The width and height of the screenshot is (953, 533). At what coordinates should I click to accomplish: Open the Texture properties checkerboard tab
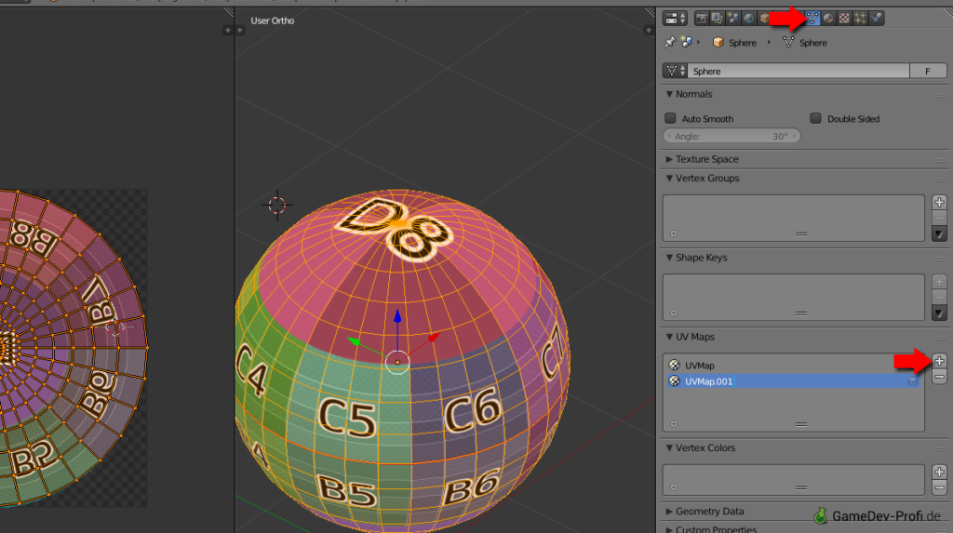click(x=844, y=18)
